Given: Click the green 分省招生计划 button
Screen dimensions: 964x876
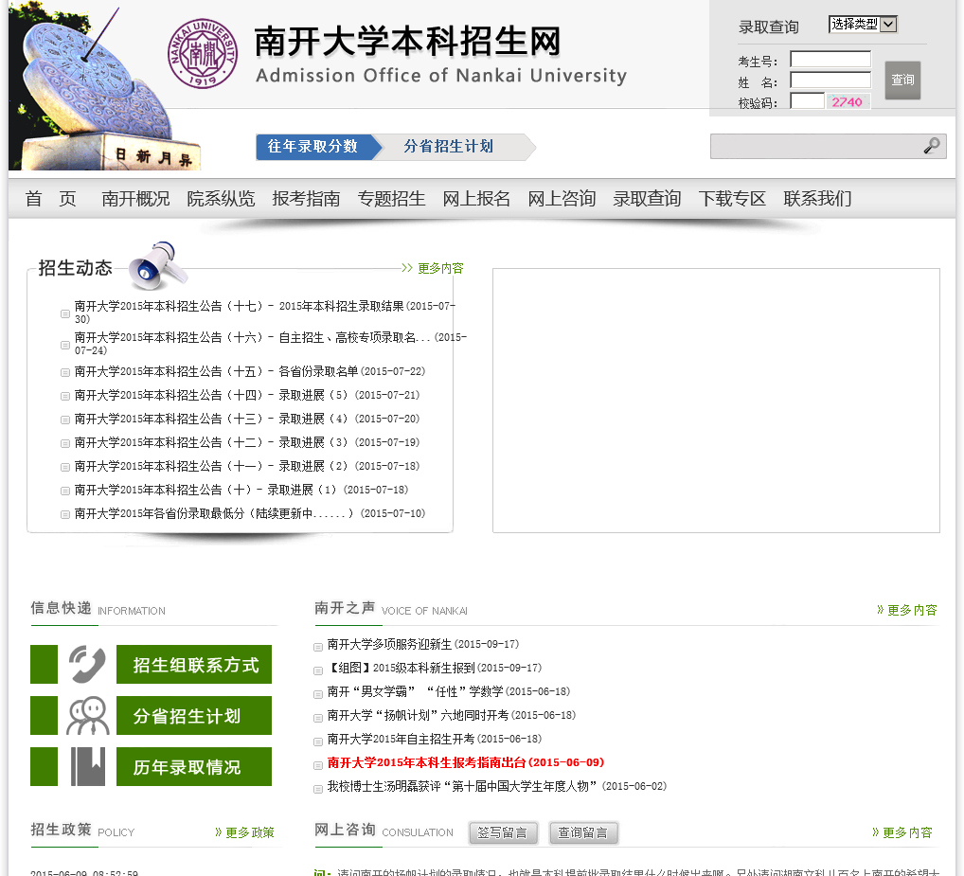Looking at the screenshot, I should 194,716.
